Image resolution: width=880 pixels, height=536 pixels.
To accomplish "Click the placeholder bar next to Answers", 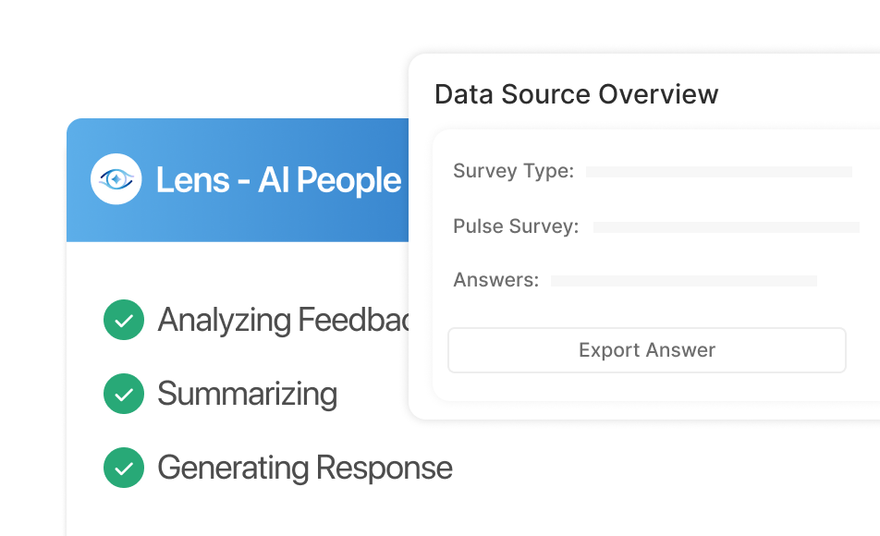I will click(x=684, y=281).
